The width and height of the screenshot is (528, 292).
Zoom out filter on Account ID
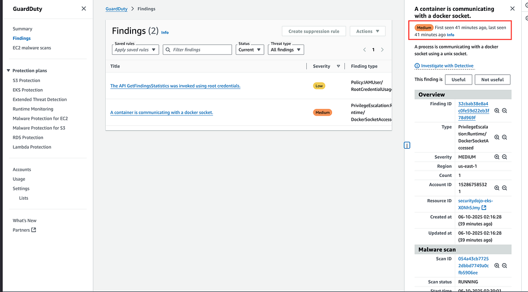[x=504, y=188]
